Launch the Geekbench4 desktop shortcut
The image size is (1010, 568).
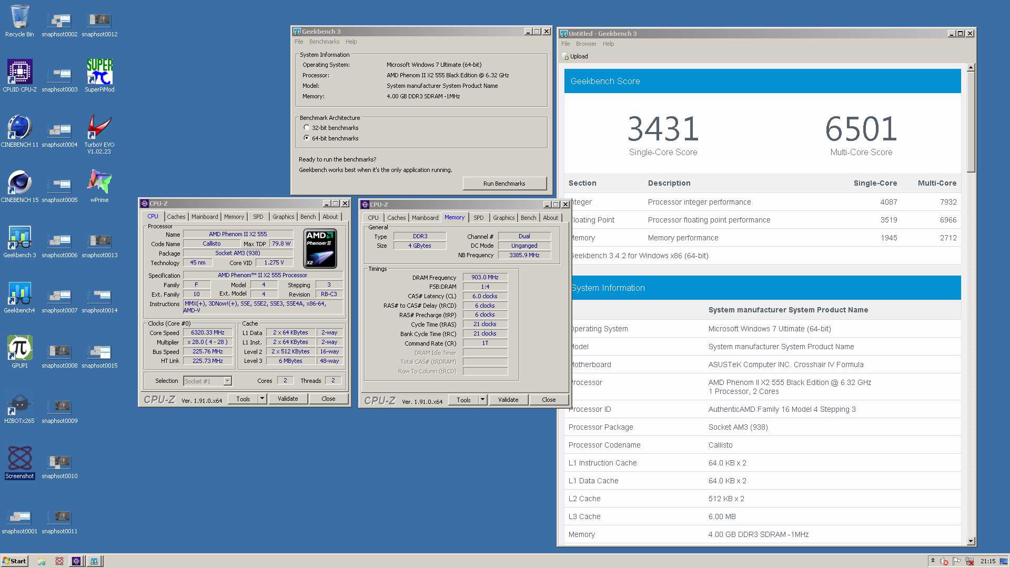coord(19,297)
